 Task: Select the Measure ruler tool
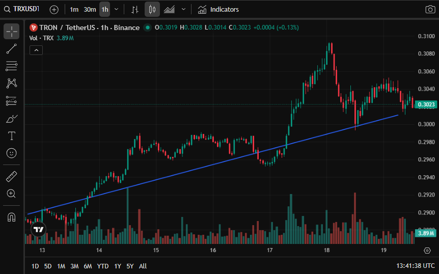click(12, 177)
